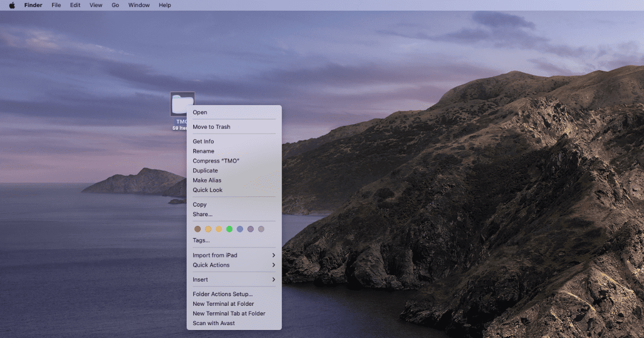Choose Quick Look for the folder

[x=208, y=190]
